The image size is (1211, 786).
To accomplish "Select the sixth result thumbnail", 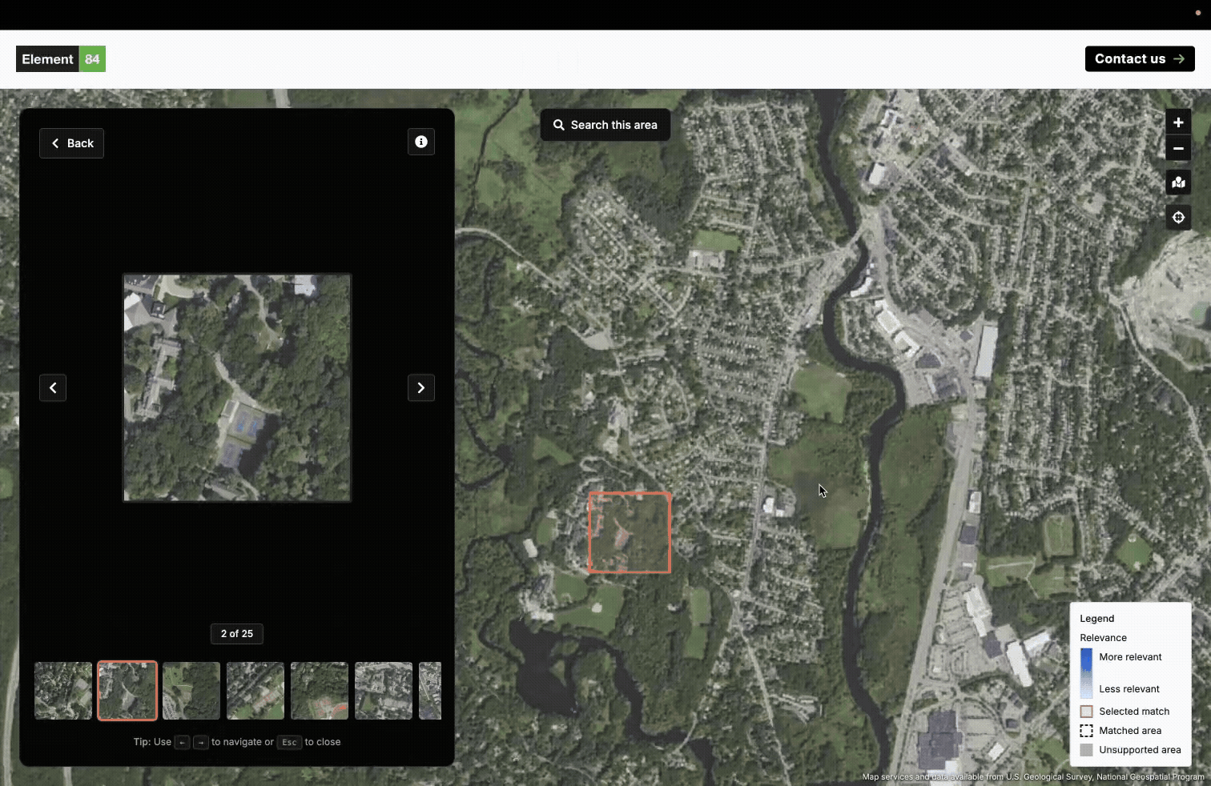I will coord(384,691).
